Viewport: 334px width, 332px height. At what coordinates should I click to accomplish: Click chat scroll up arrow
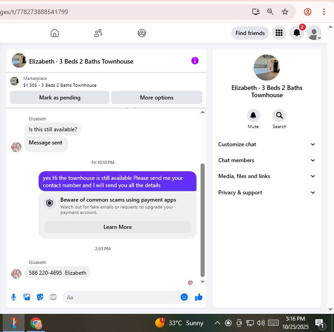point(202,112)
